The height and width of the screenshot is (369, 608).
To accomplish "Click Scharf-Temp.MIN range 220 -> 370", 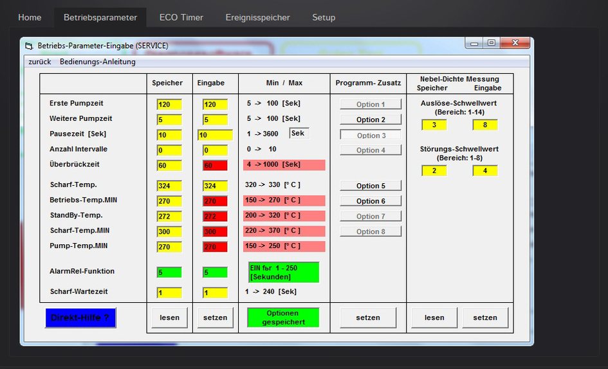I will 284,231.
